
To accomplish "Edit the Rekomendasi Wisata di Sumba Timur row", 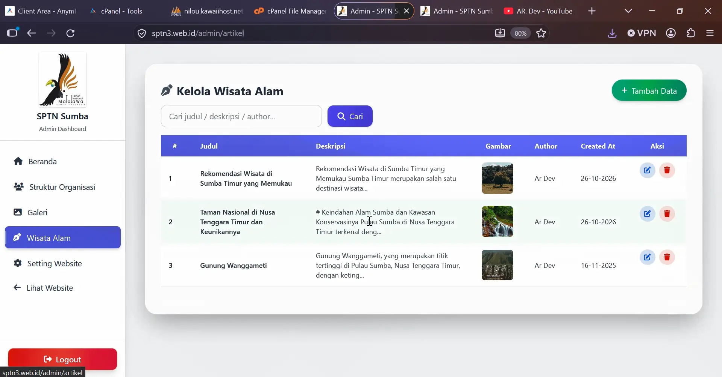I will coord(647,170).
